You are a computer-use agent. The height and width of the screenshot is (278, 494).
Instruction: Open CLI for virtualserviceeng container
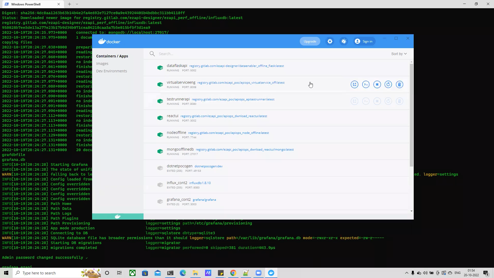366,84
